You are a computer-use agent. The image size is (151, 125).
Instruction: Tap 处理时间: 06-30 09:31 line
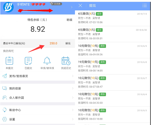(x=90, y=38)
